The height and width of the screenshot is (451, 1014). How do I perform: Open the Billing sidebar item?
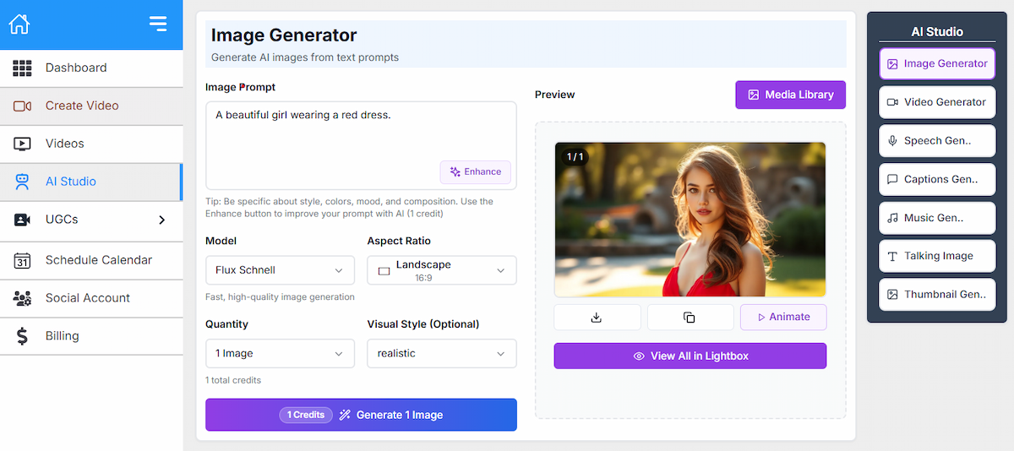pos(91,336)
